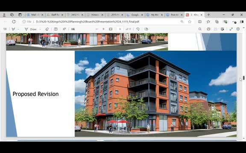Select the highlight tool

point(14,29)
